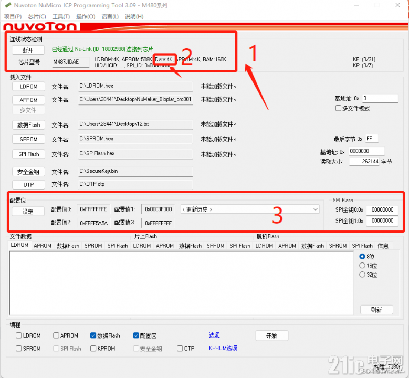Click the OTP.otp file path field
The image size is (409, 378).
click(x=135, y=184)
